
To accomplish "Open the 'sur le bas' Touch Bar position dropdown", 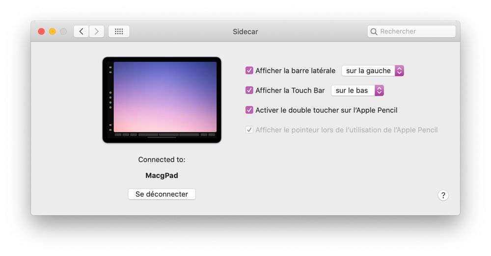I will click(357, 90).
